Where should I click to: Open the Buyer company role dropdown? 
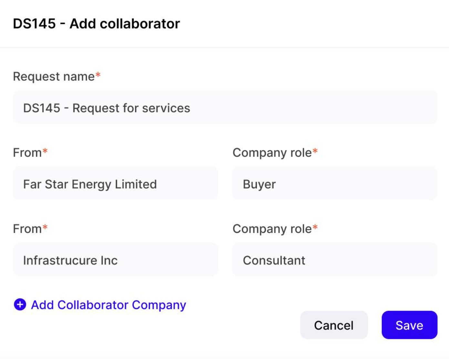click(x=335, y=184)
